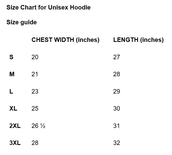172x155 pixels.
Task: Click the XL size row label
Action: click(13, 108)
